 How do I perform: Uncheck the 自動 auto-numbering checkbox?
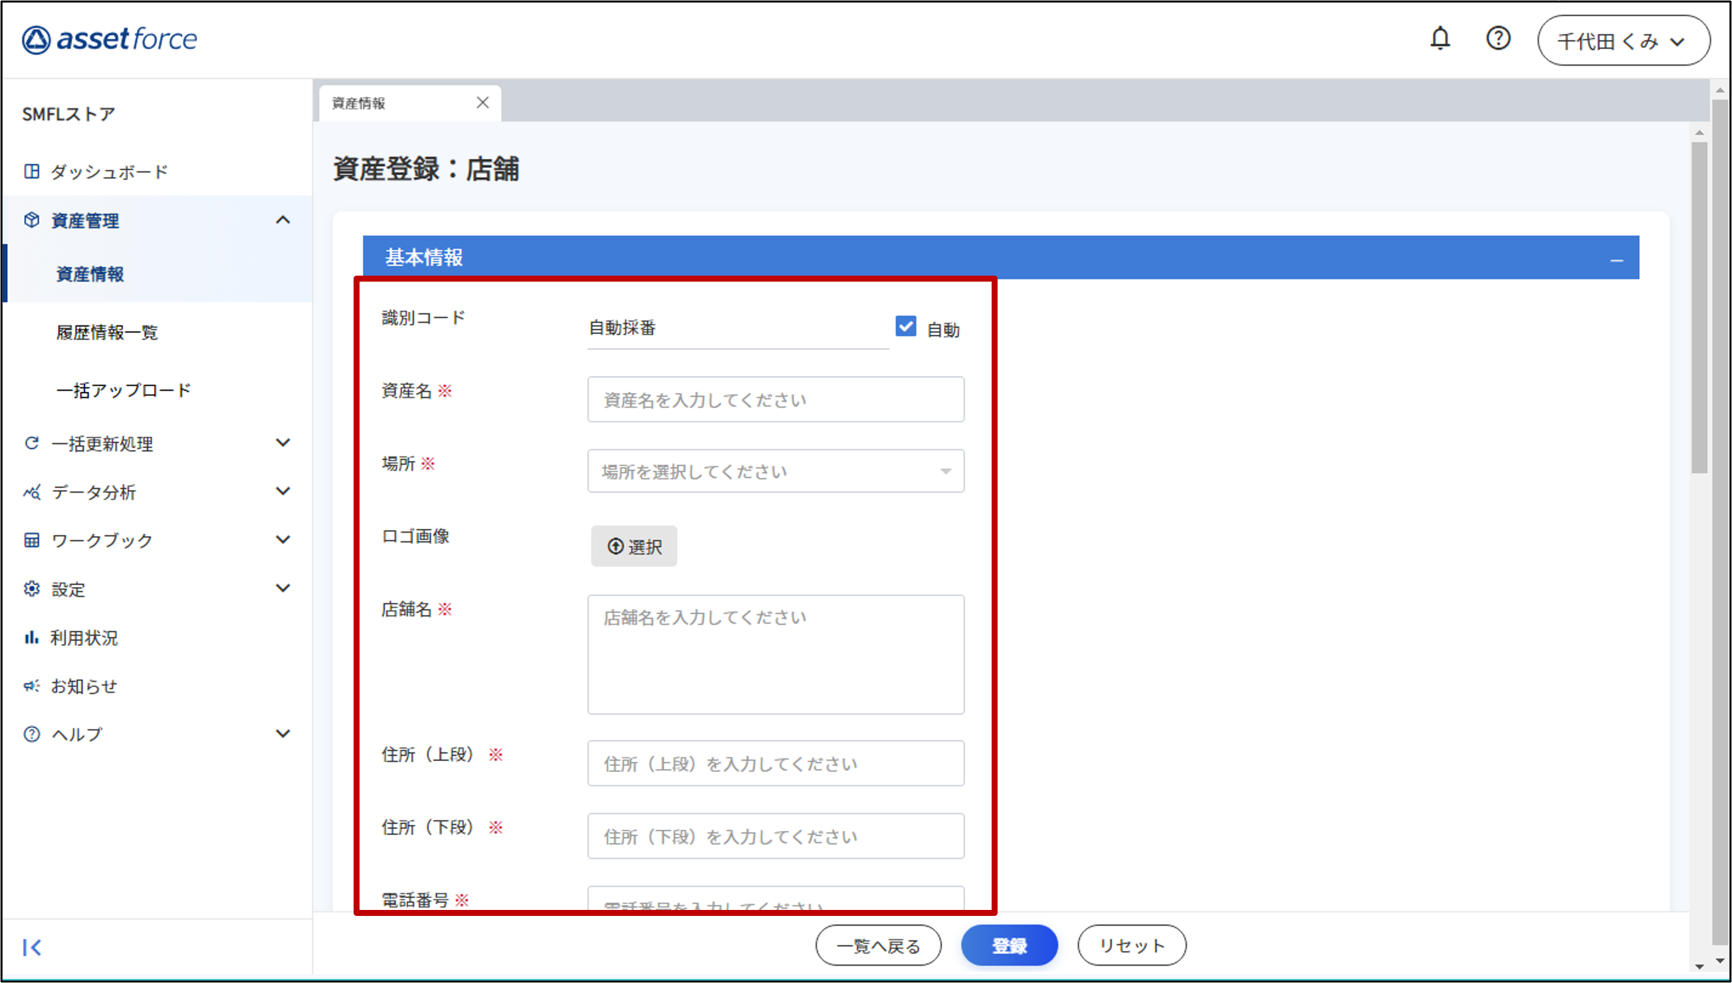[x=905, y=327]
